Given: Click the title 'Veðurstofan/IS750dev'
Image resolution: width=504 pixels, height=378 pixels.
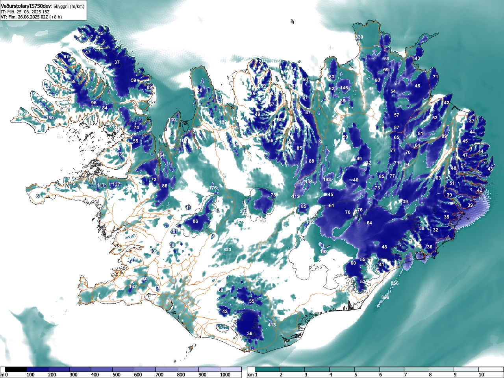Looking at the screenshot, I should pyautogui.click(x=26, y=6).
